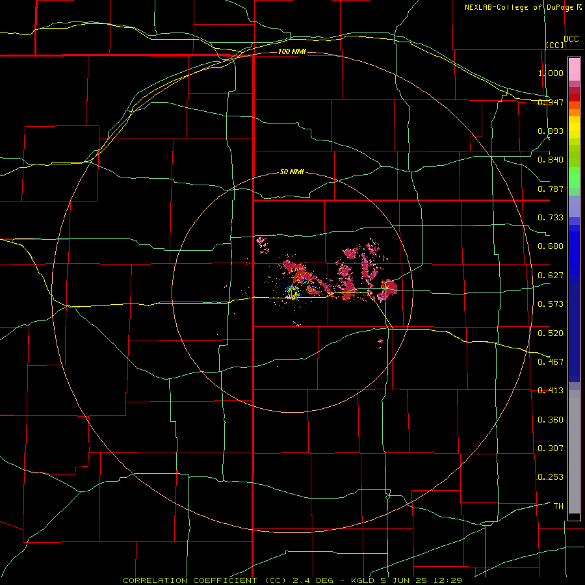Click the DCC label above color scale
Image resolution: width=585 pixels, height=585 pixels.
click(x=571, y=39)
